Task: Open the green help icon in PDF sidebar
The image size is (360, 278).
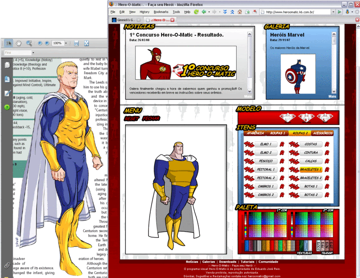Action: click(x=7, y=107)
